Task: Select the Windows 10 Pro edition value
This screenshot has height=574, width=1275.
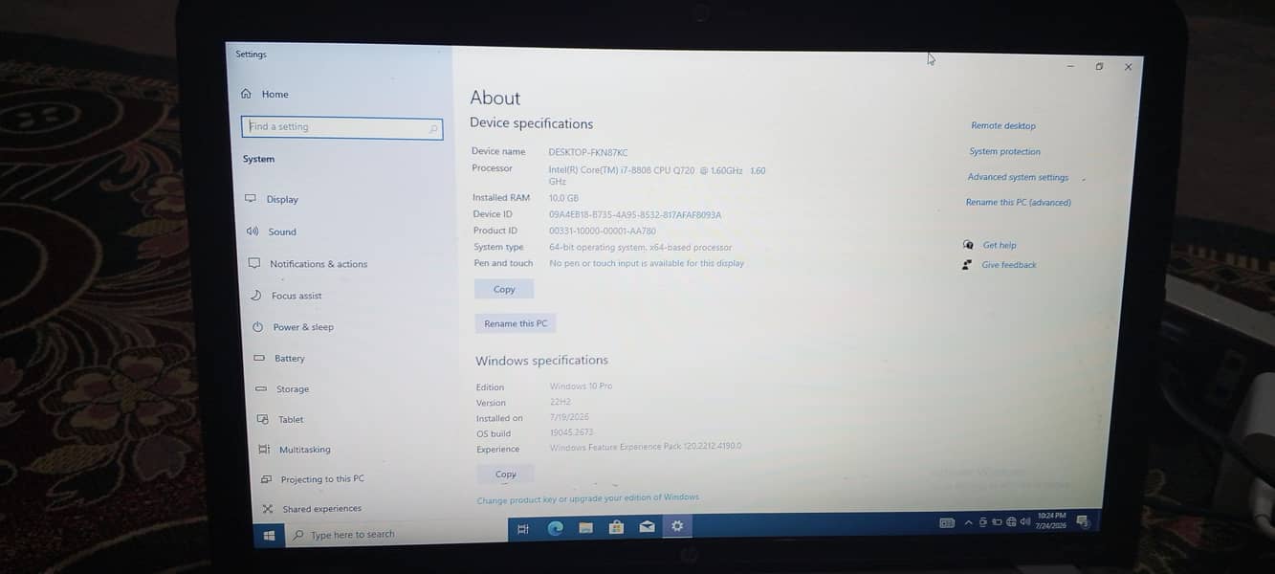Action: tap(581, 386)
